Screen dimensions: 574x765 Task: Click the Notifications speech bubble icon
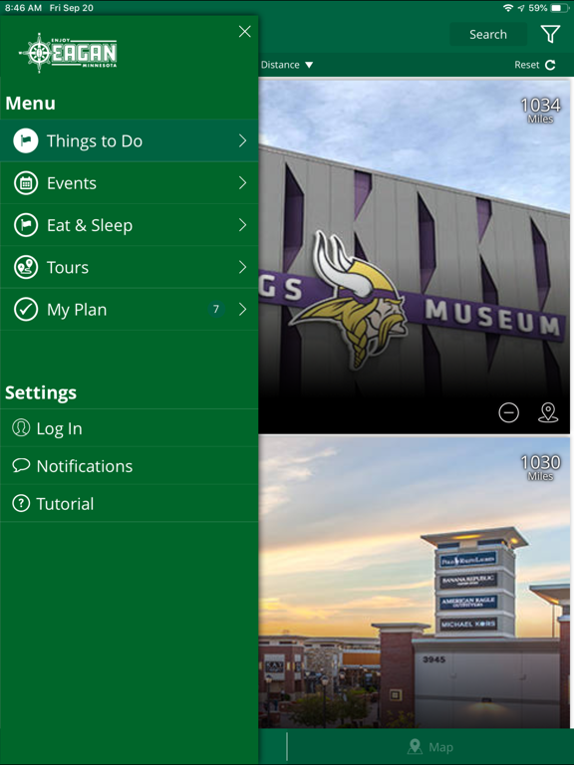[21, 465]
